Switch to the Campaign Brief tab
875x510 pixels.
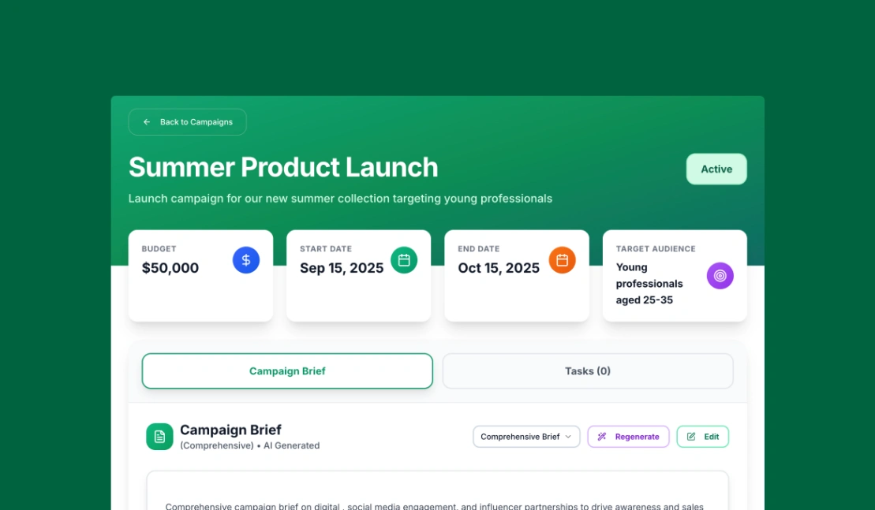coord(287,371)
